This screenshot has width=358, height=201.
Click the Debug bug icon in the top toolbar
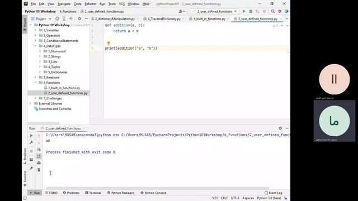(x=251, y=11)
